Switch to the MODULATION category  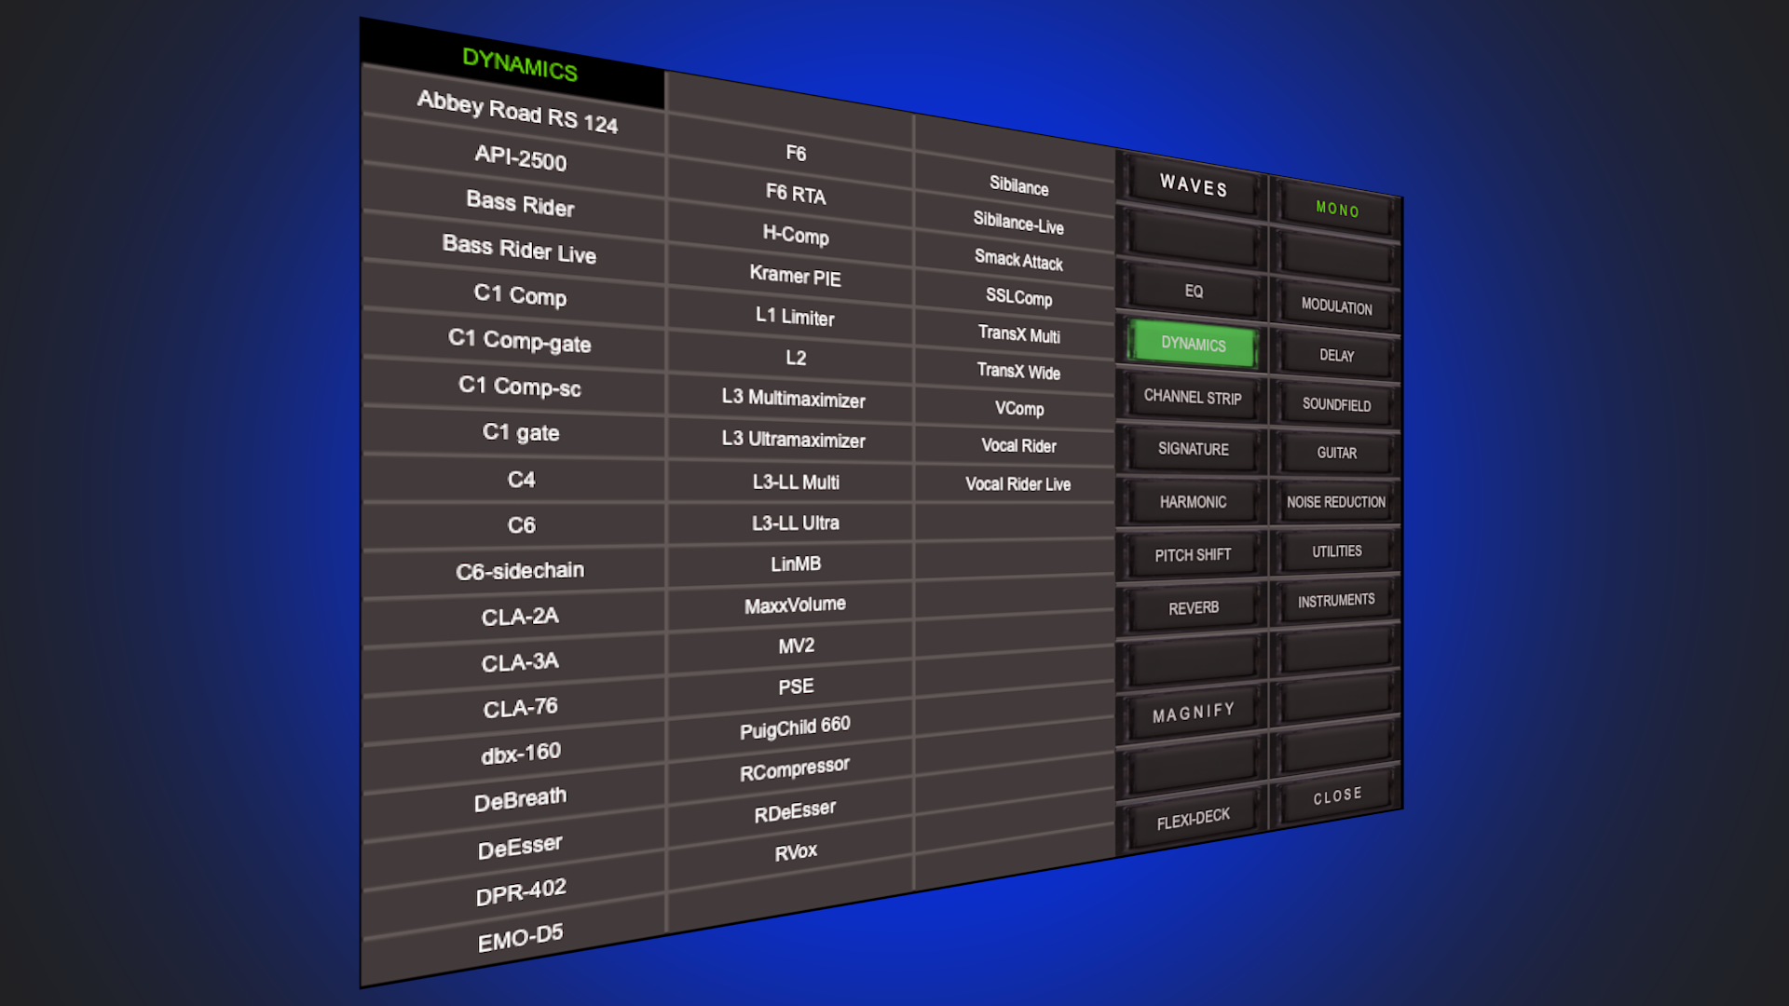pos(1336,308)
